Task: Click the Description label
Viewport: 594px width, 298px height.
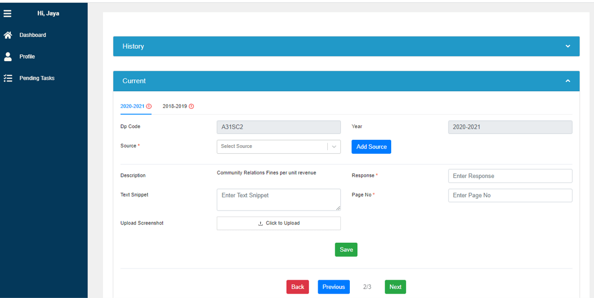Action: point(133,175)
